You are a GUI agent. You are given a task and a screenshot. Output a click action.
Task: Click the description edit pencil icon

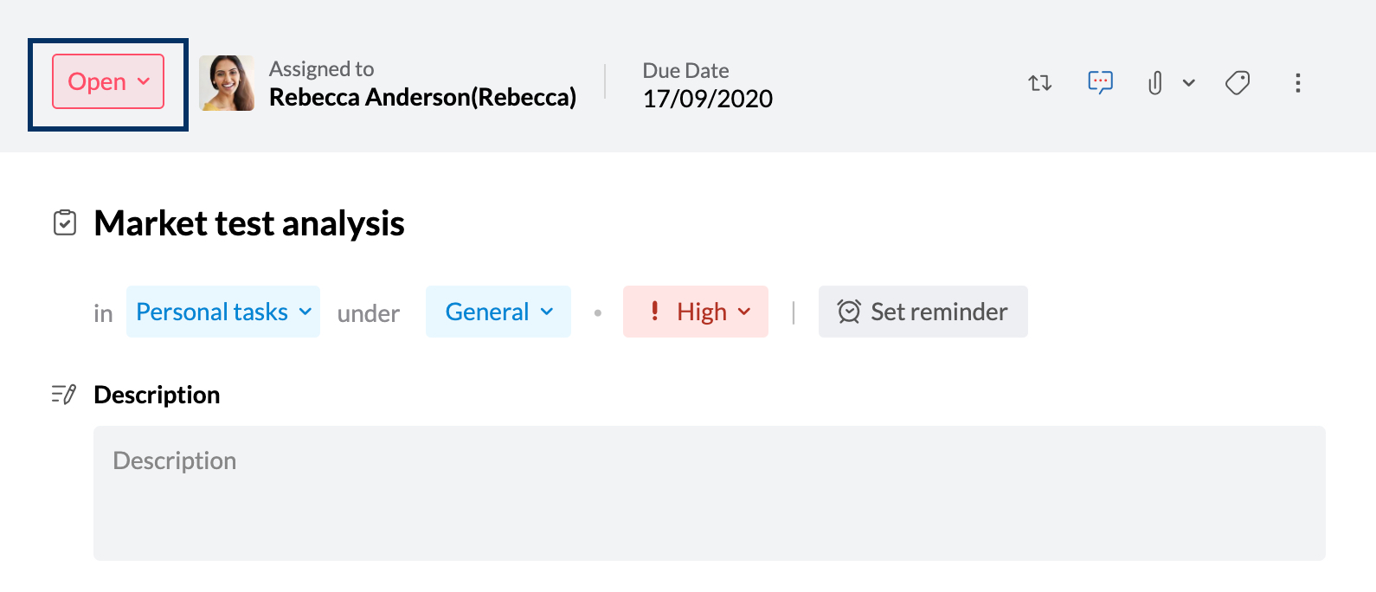click(64, 395)
